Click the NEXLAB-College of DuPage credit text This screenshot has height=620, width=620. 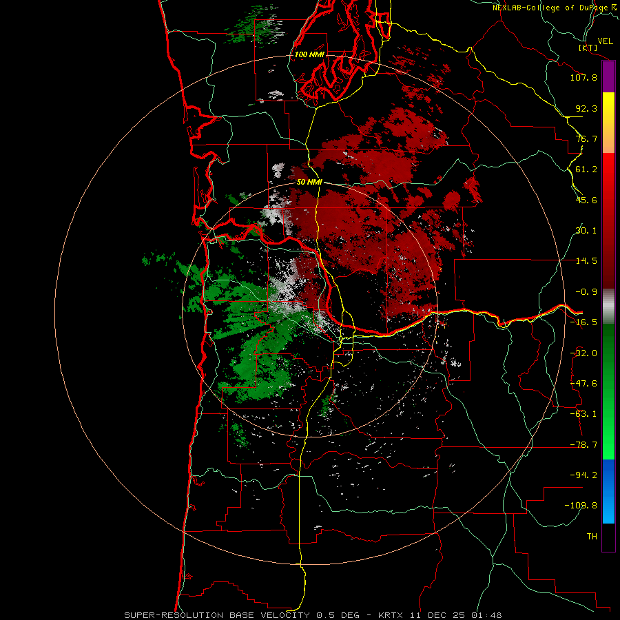coord(550,8)
